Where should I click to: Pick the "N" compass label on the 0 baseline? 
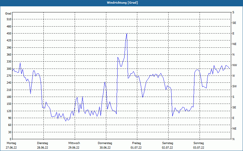pyautogui.click(x=233, y=139)
